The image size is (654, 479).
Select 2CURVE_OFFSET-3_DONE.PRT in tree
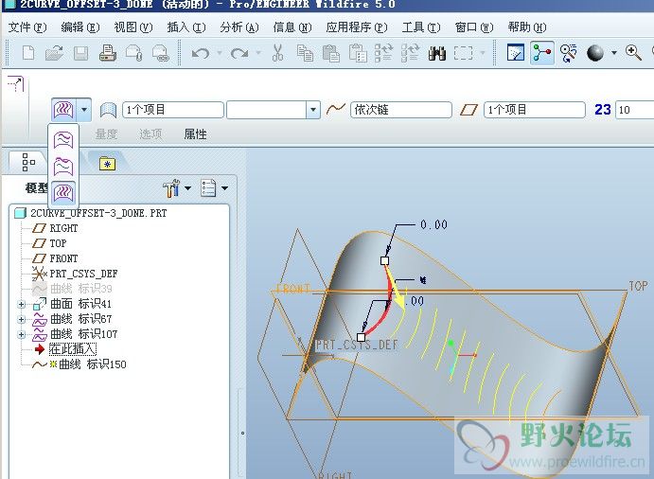click(x=98, y=213)
